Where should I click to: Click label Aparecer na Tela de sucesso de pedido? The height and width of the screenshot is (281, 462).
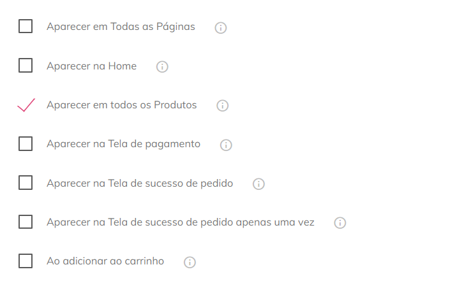[x=140, y=184]
